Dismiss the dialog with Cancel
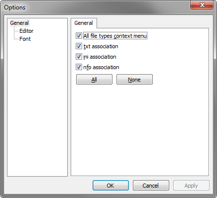Image resolution: width=217 pixels, height=198 pixels. pos(151,186)
